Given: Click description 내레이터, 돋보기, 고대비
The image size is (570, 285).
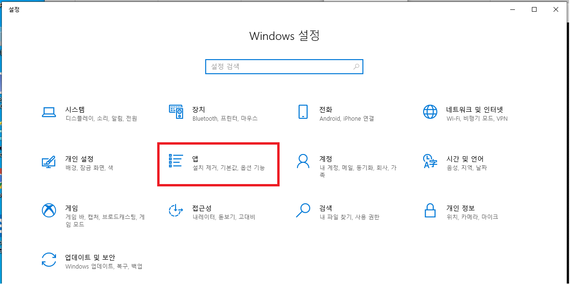Looking at the screenshot, I should tap(224, 217).
